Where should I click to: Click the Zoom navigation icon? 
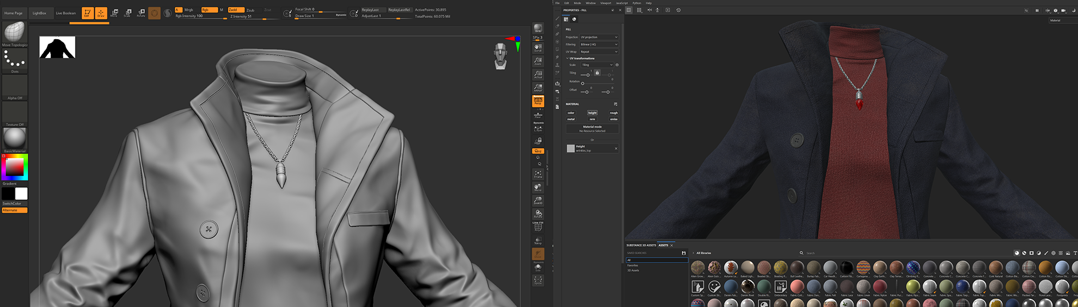click(538, 60)
